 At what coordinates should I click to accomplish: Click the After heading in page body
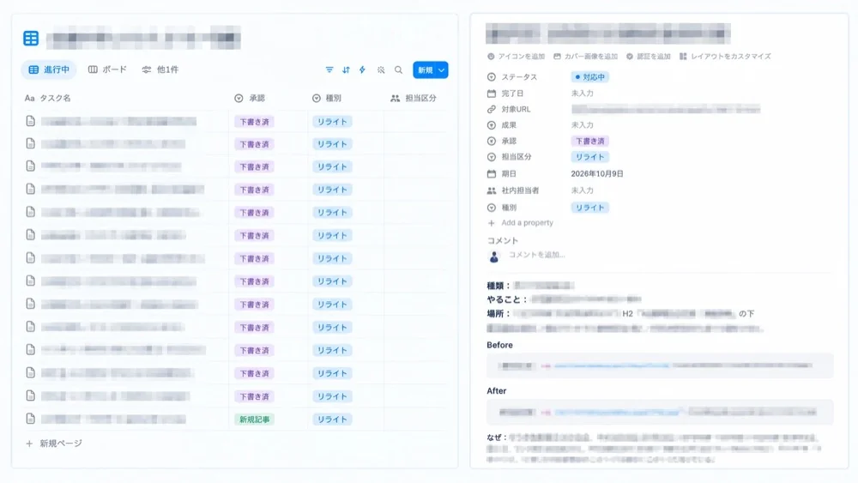(496, 391)
